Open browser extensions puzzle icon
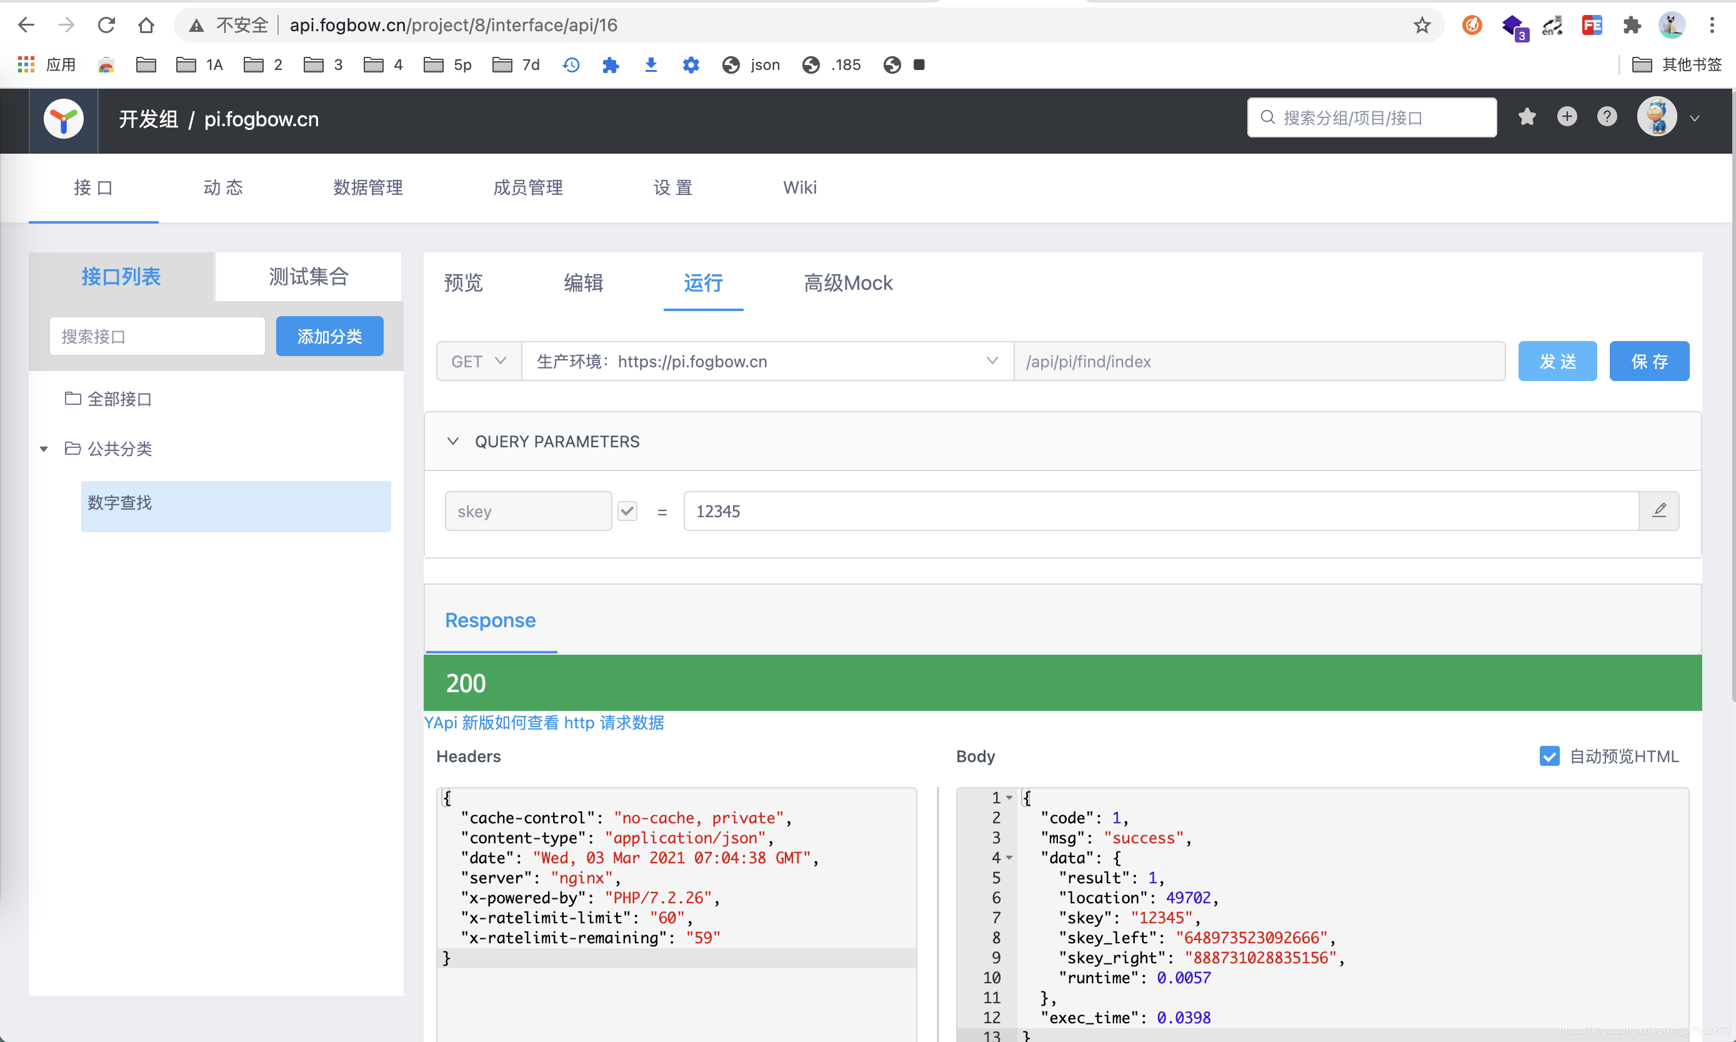This screenshot has height=1042, width=1736. click(1632, 25)
